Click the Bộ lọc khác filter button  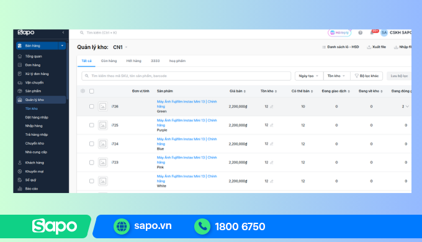[x=367, y=76]
